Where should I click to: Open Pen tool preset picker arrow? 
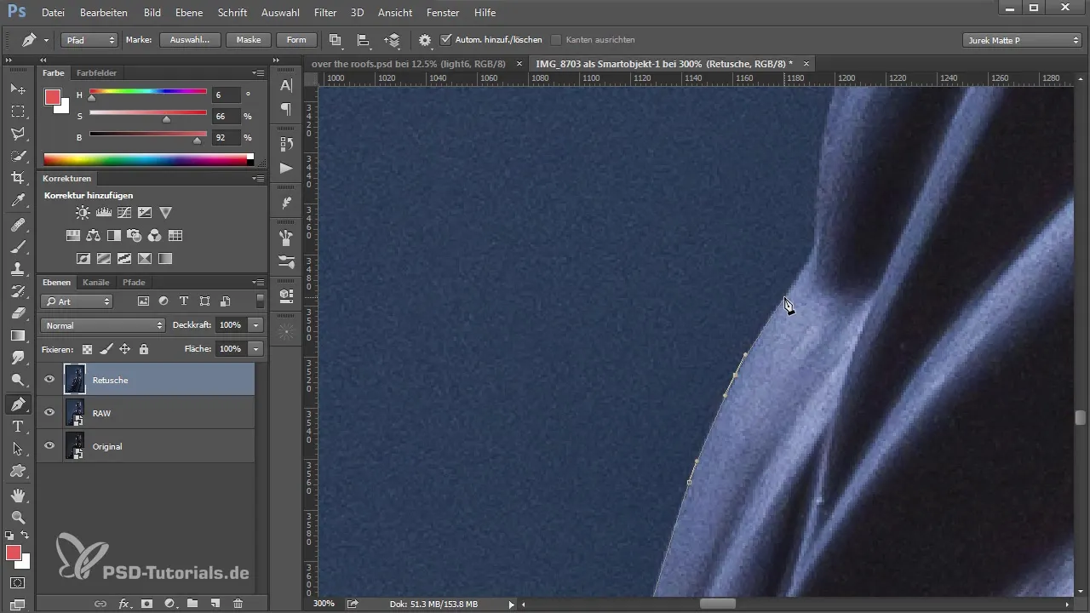tap(46, 40)
